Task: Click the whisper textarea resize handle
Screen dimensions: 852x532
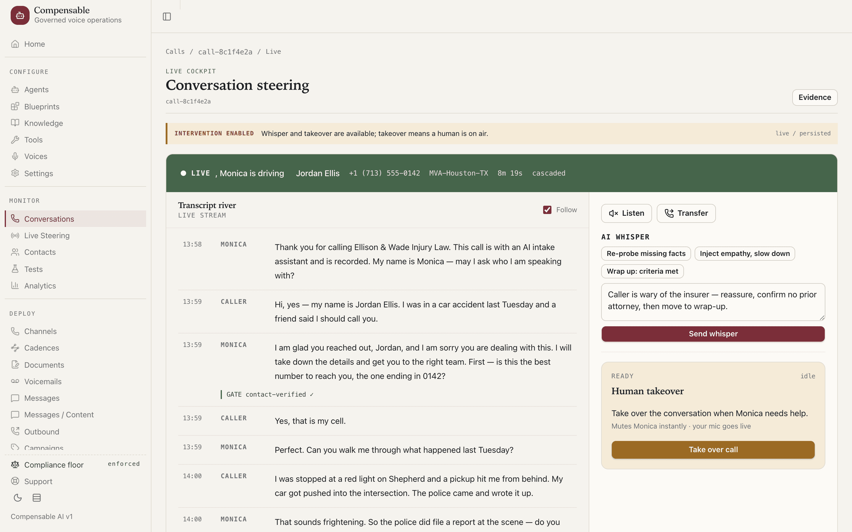Action: pyautogui.click(x=822, y=317)
